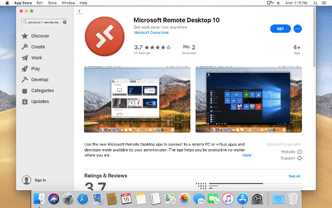Open the Help menu
Viewport: 332px width, 208px height.
[x=84, y=3]
